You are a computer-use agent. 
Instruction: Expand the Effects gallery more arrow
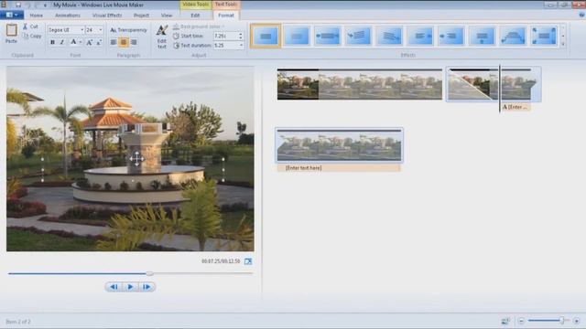pyautogui.click(x=563, y=45)
